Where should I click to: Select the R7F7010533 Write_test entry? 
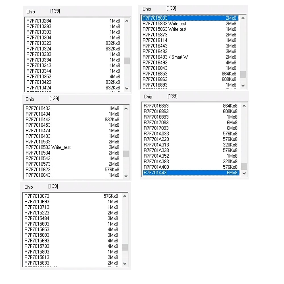(x=48, y=147)
